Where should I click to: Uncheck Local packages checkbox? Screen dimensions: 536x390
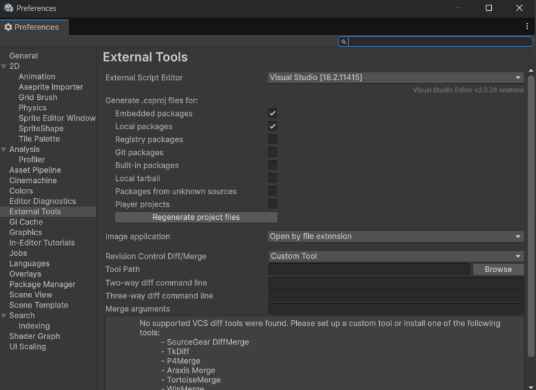pos(273,127)
